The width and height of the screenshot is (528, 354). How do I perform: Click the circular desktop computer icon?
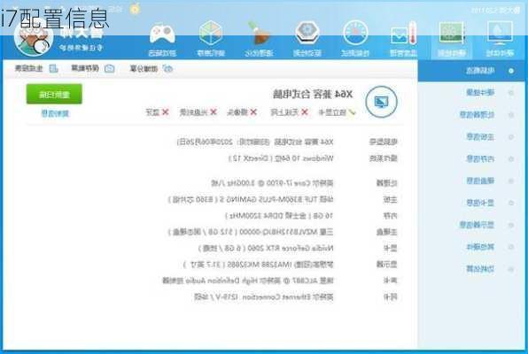point(381,102)
